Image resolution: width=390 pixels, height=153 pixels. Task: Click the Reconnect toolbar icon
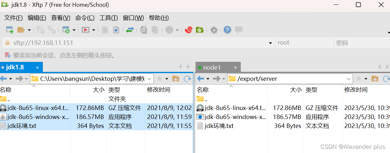(x=41, y=30)
